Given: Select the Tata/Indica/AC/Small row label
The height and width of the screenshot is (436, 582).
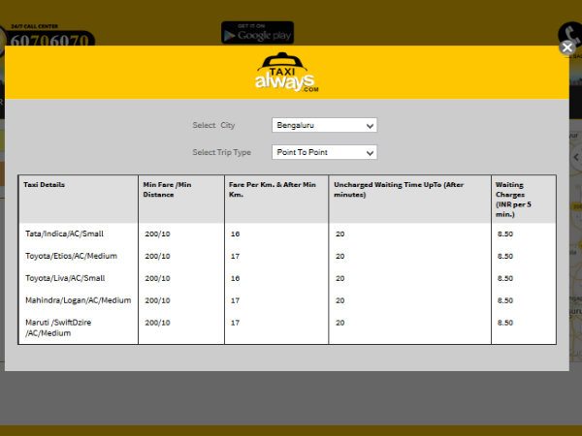Looking at the screenshot, I should (64, 234).
